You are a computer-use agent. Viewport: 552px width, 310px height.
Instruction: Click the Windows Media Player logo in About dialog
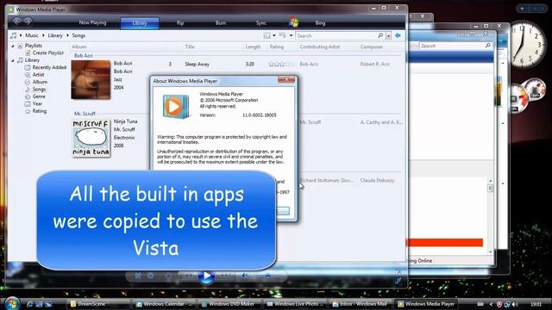coord(175,106)
